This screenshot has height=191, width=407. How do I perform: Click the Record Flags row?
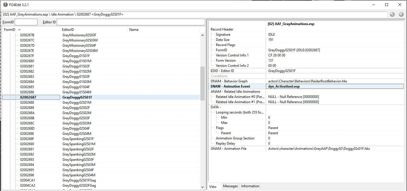pos(306,45)
